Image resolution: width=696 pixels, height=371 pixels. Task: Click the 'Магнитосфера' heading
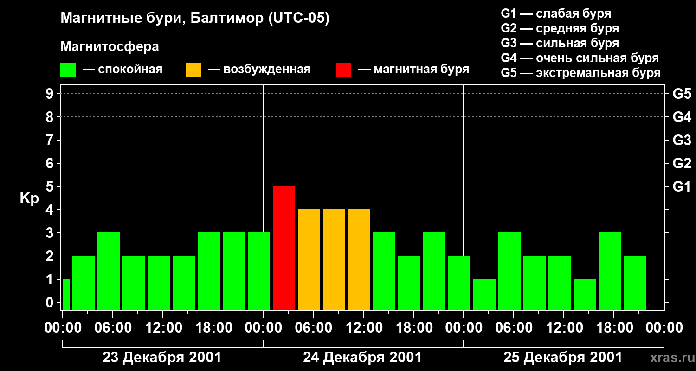[110, 47]
